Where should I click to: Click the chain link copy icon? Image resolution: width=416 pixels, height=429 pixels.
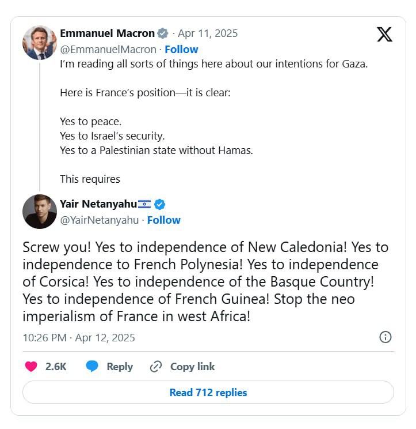pos(155,367)
